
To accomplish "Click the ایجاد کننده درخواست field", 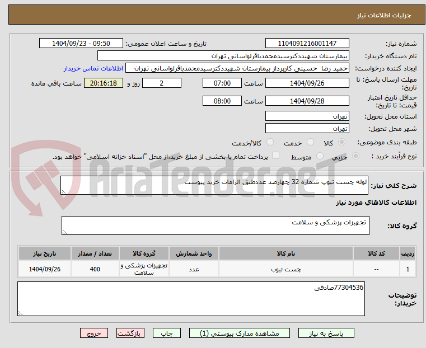I will 237,68.
